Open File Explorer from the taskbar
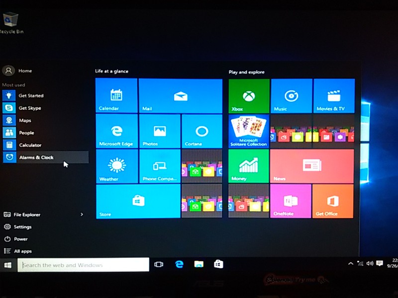 [x=199, y=264]
